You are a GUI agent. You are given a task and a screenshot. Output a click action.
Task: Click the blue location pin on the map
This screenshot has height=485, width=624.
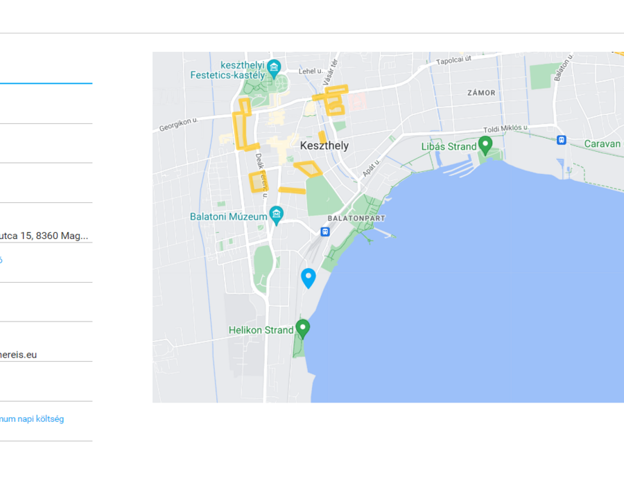click(309, 278)
